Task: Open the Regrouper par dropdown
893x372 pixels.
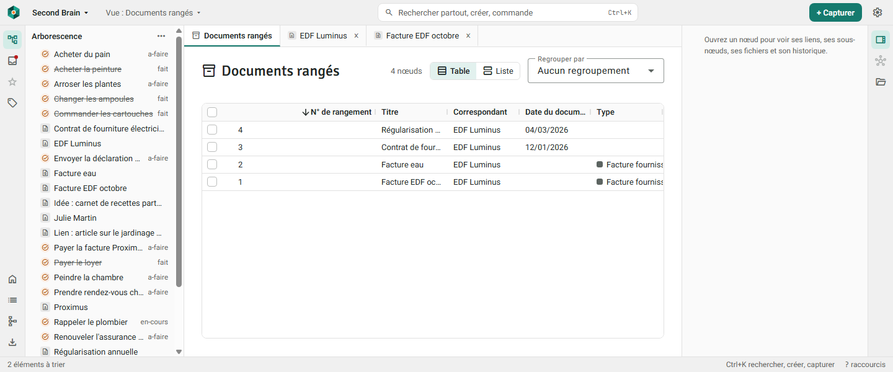Action: coord(596,71)
